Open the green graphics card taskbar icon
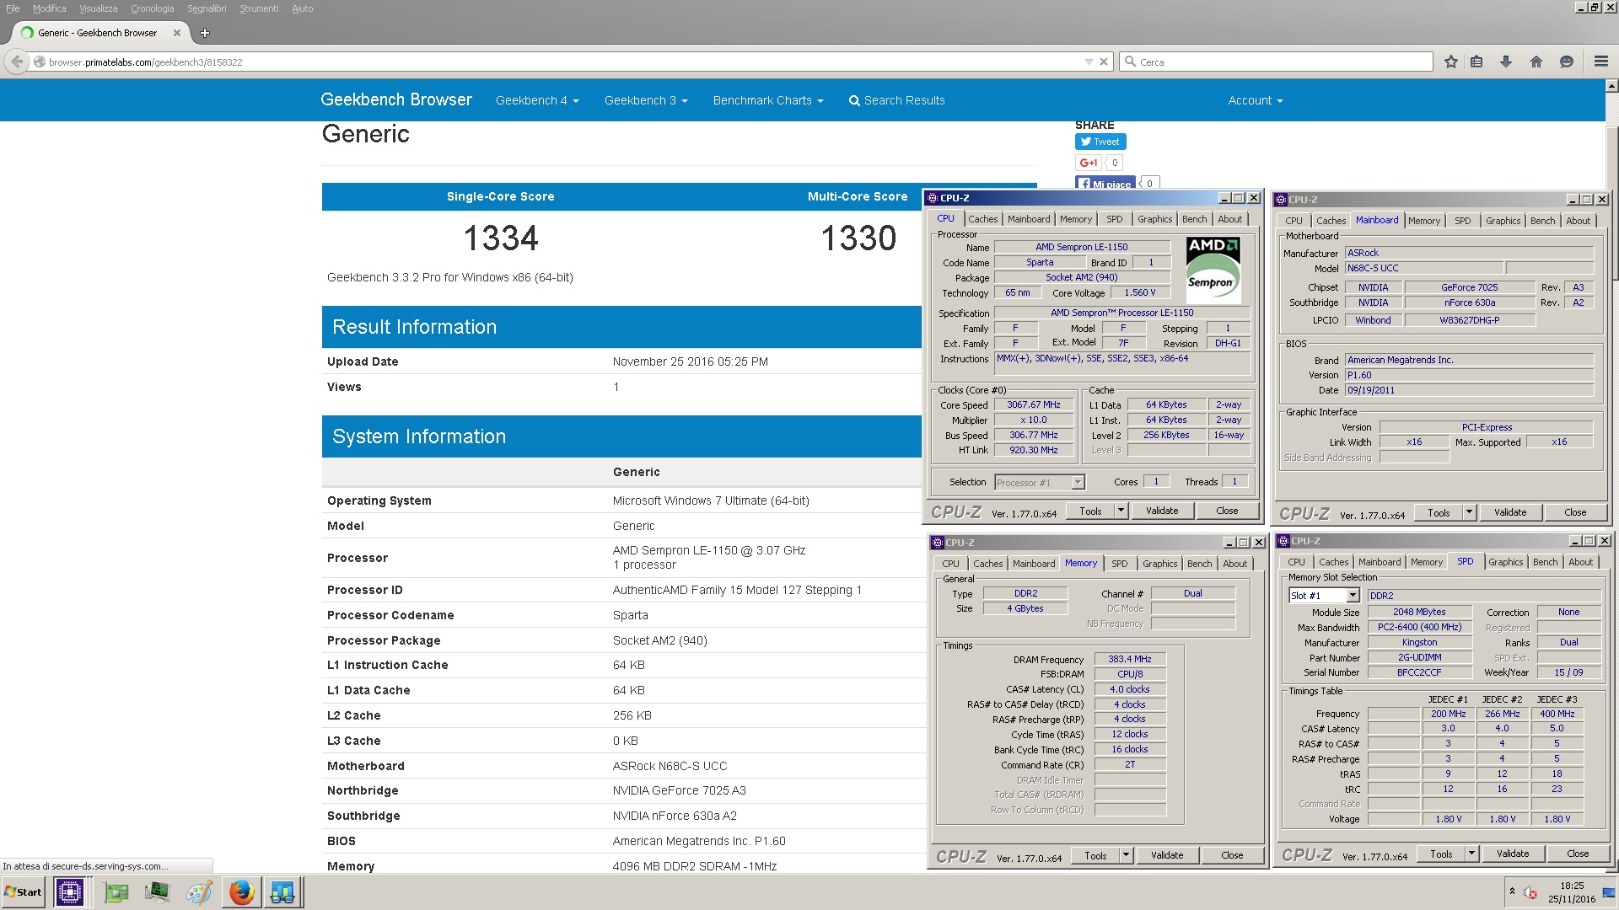The width and height of the screenshot is (1619, 910). [x=116, y=892]
